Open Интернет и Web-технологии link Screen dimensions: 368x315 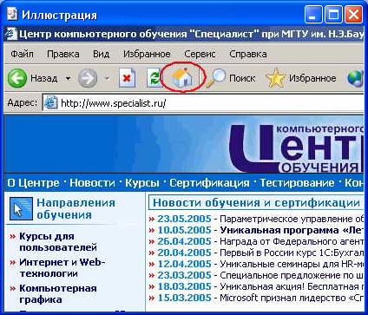click(62, 268)
